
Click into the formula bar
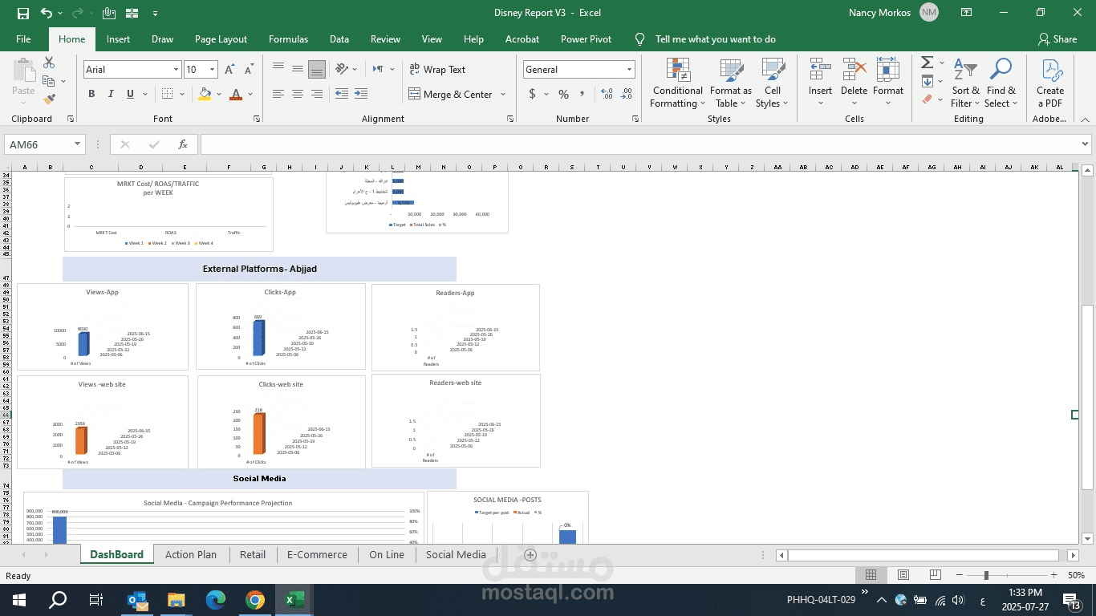(639, 144)
